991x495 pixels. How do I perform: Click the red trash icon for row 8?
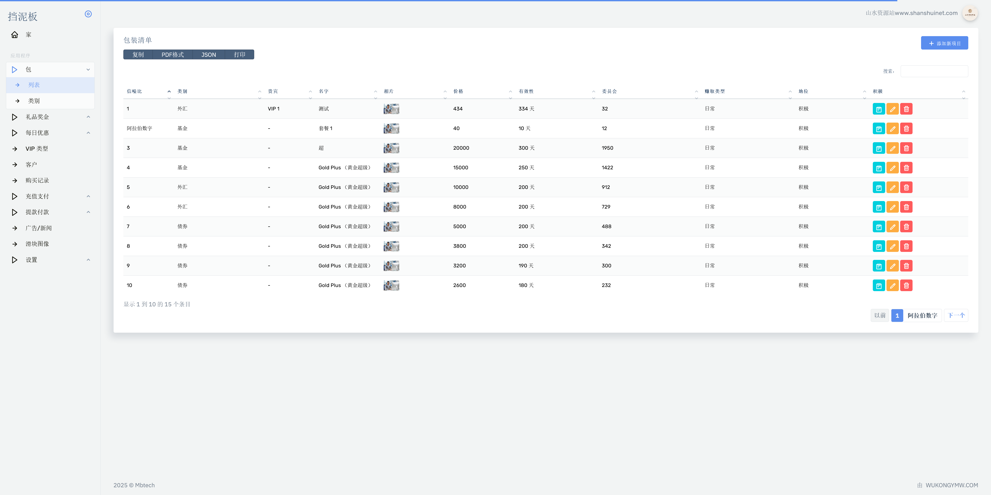906,246
